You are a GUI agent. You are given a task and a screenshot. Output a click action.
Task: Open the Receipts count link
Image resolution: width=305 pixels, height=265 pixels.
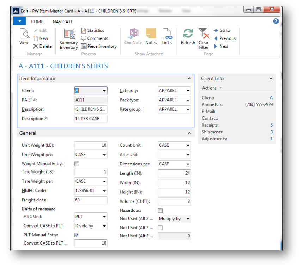pyautogui.click(x=272, y=125)
